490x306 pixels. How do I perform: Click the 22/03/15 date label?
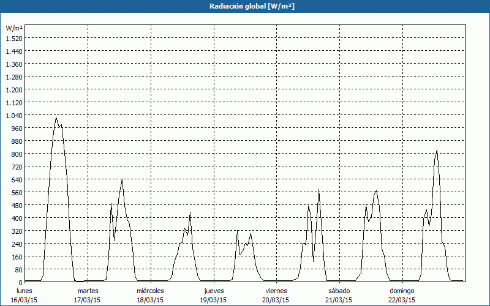[402, 300]
